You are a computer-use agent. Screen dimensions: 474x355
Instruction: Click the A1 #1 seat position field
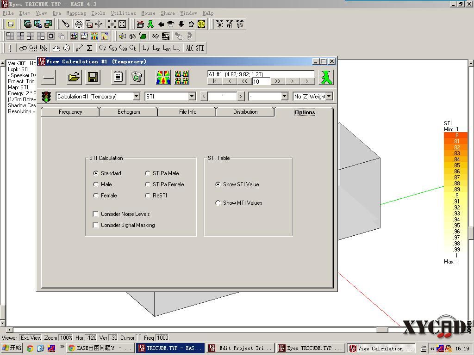(261, 74)
